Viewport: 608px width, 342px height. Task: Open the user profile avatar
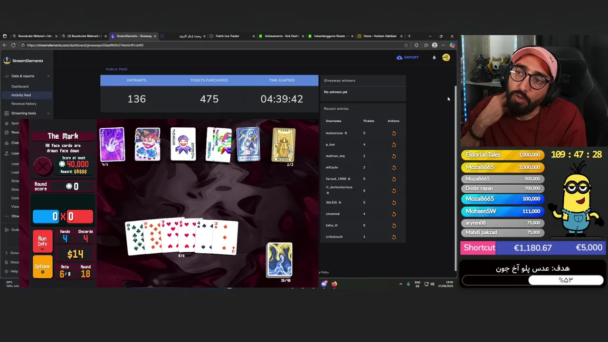coord(446,57)
